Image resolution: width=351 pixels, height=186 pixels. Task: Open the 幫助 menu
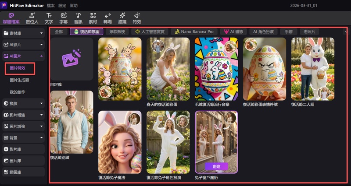74,6
